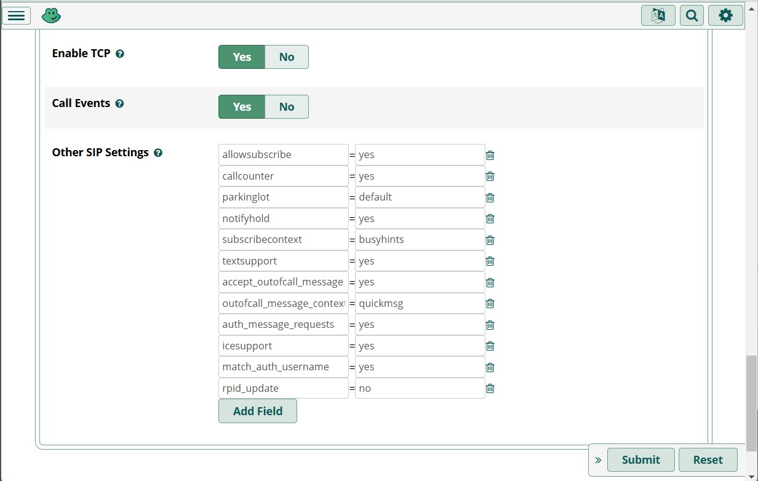Open the hamburger navigation menu
Viewport: 758px width, 481px height.
[17, 15]
